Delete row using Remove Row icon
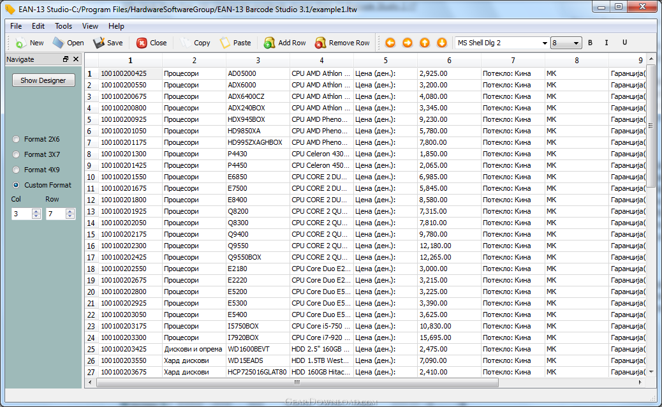Screen dimensions: 662x407 [320, 43]
